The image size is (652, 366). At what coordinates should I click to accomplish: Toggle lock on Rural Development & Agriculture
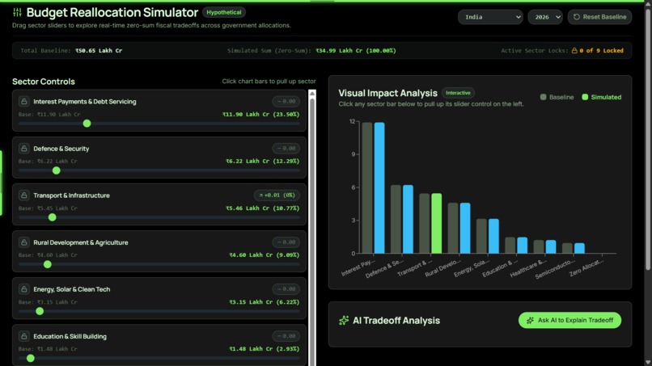click(x=23, y=242)
